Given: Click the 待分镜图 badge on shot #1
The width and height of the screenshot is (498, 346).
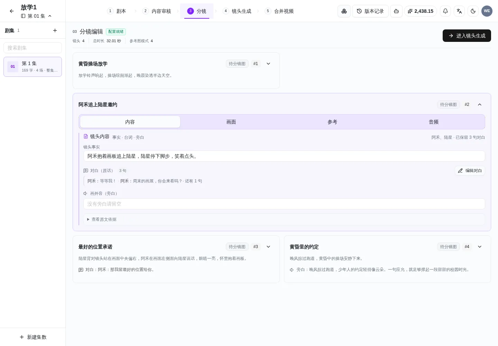Looking at the screenshot, I should (237, 64).
